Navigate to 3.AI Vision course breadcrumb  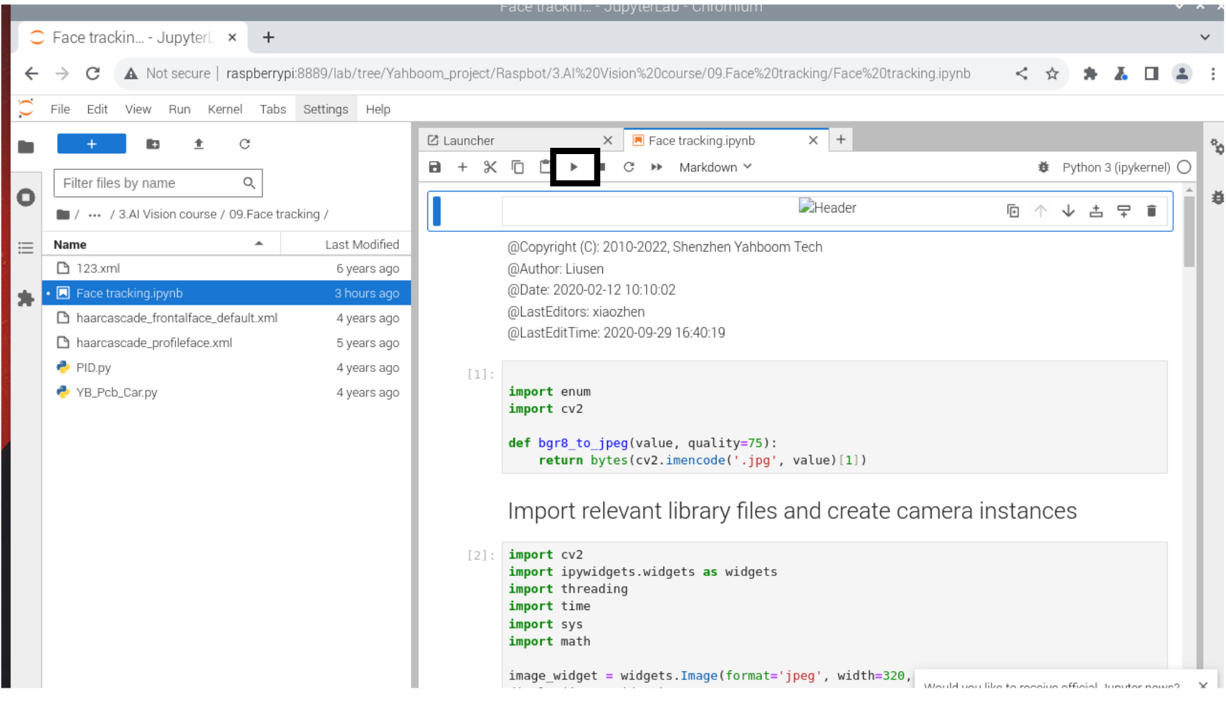(x=167, y=214)
